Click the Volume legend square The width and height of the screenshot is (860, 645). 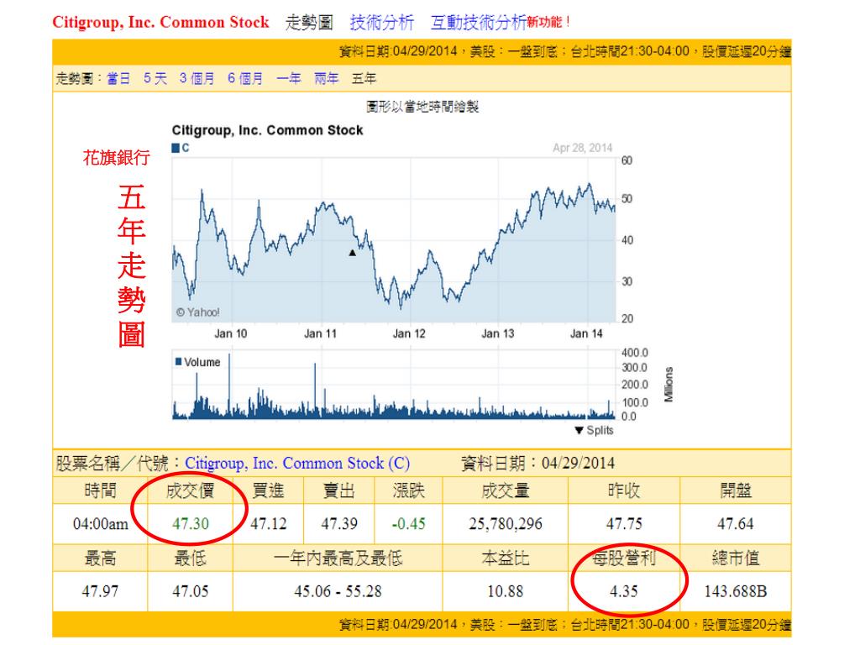(x=178, y=361)
